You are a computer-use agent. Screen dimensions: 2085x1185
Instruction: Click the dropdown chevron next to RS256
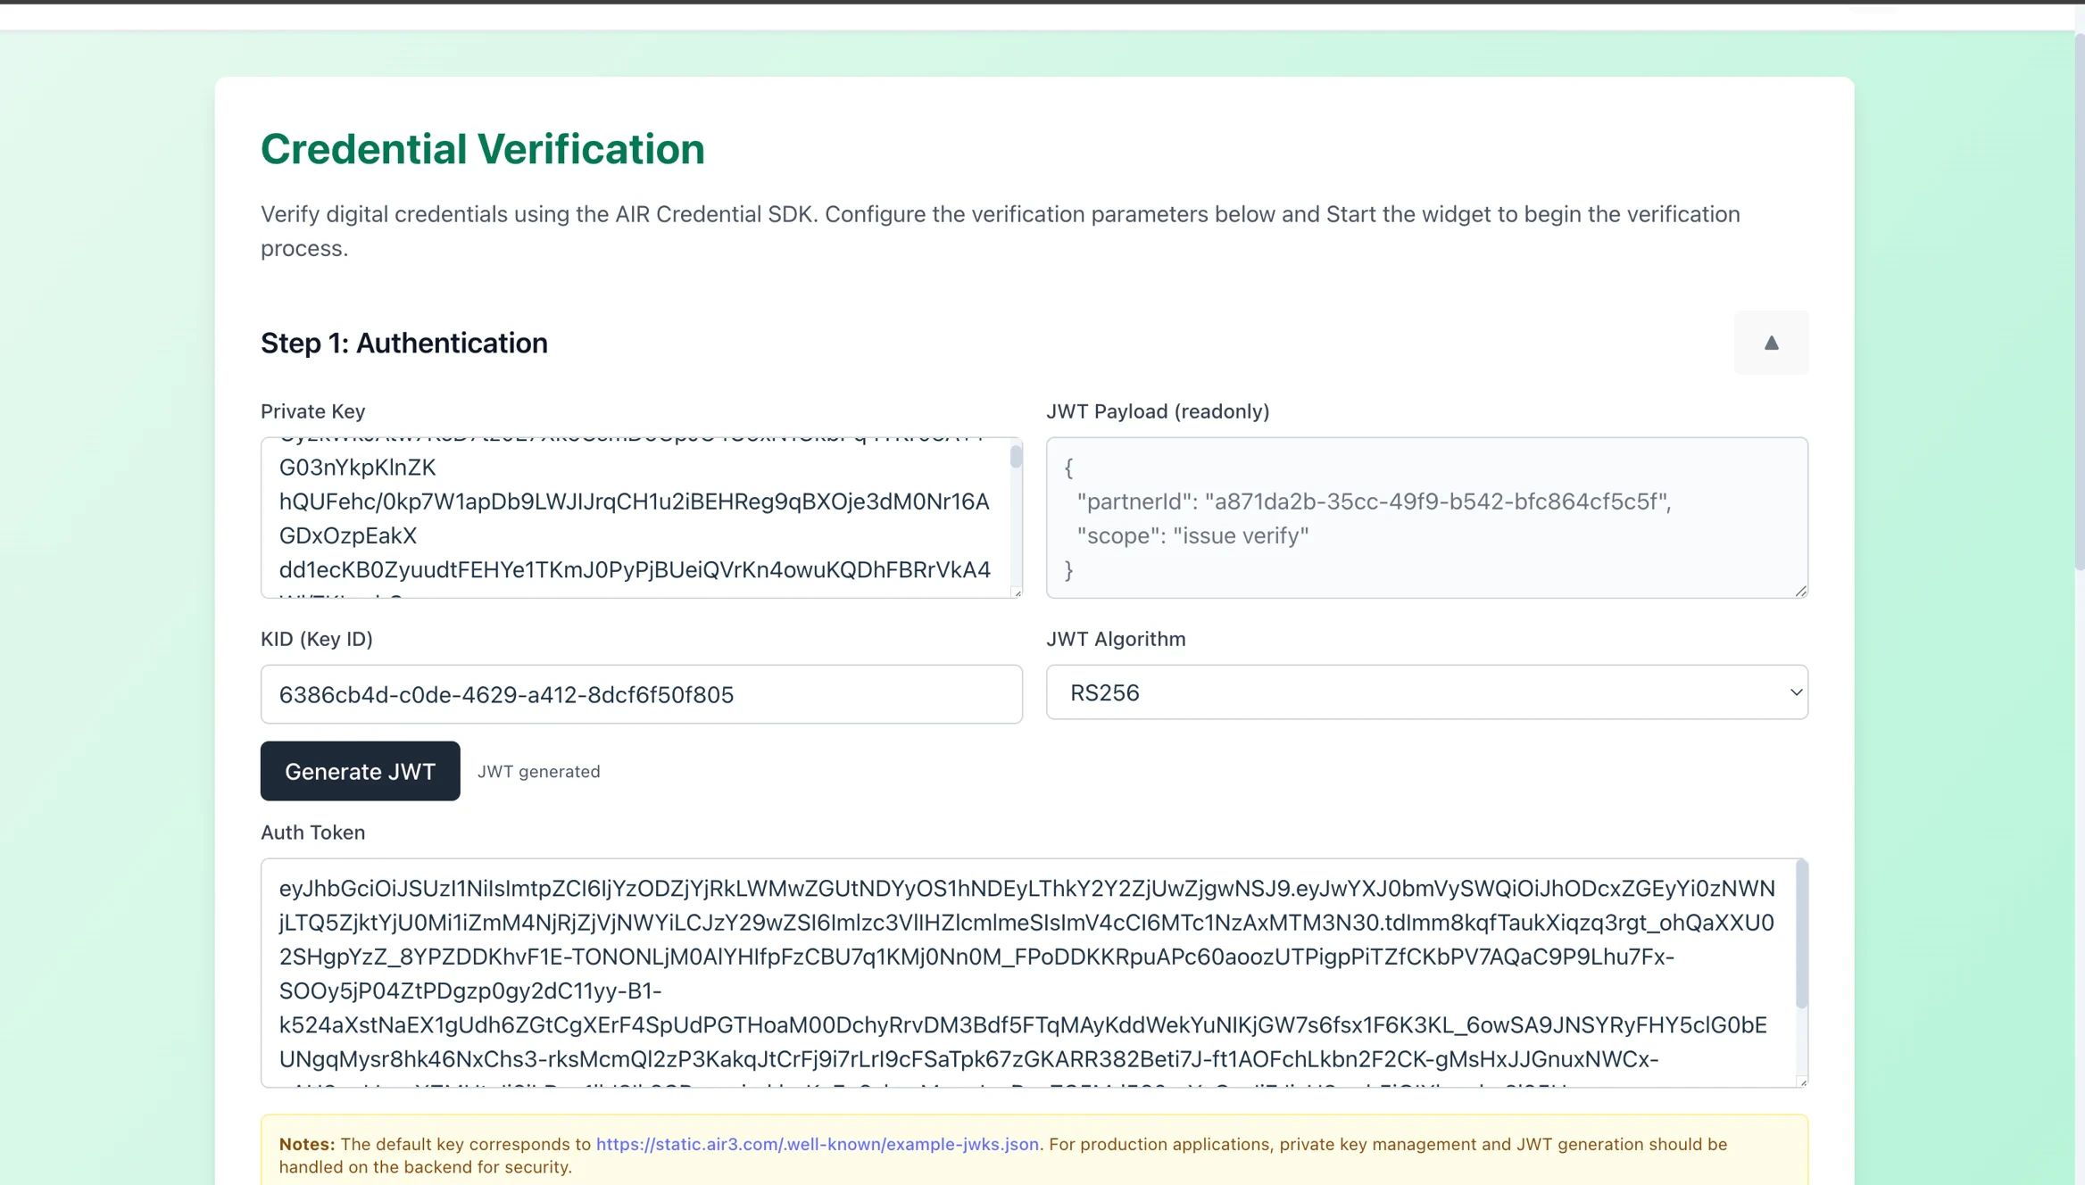[x=1796, y=692]
